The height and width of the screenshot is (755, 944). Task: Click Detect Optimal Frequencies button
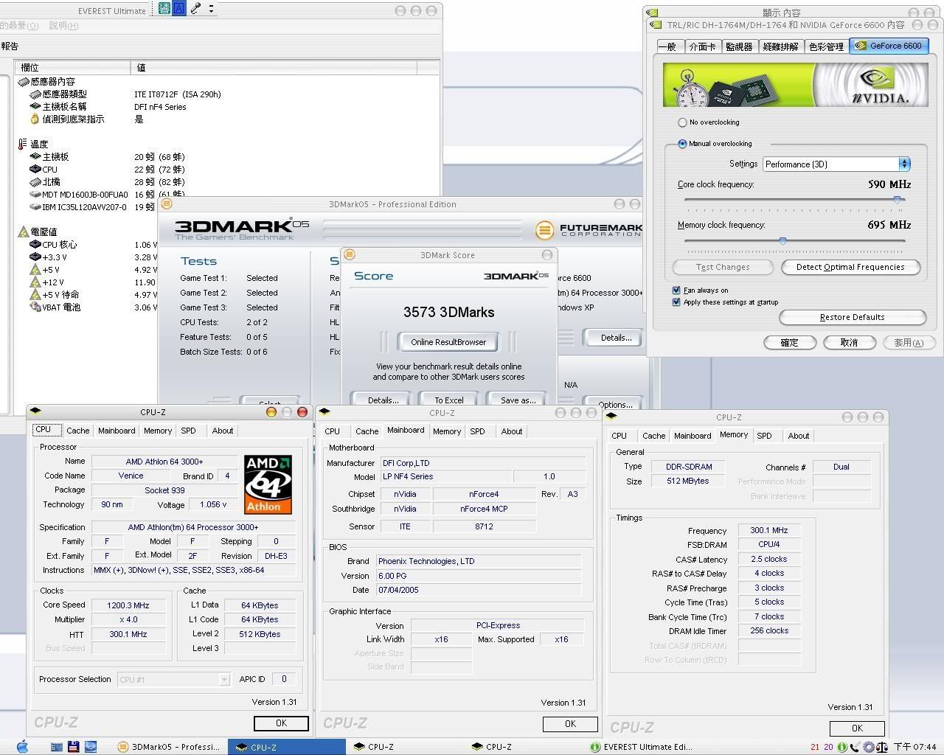(x=850, y=267)
